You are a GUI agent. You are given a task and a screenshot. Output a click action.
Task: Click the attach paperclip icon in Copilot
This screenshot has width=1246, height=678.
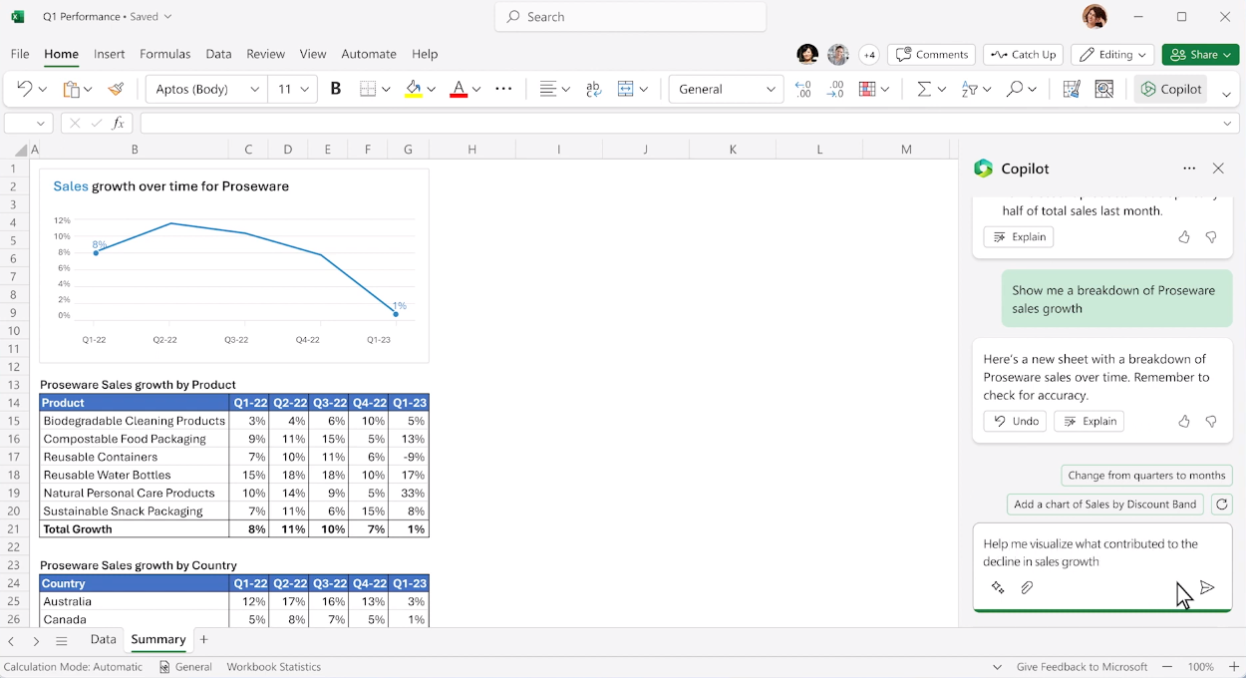pos(1027,588)
